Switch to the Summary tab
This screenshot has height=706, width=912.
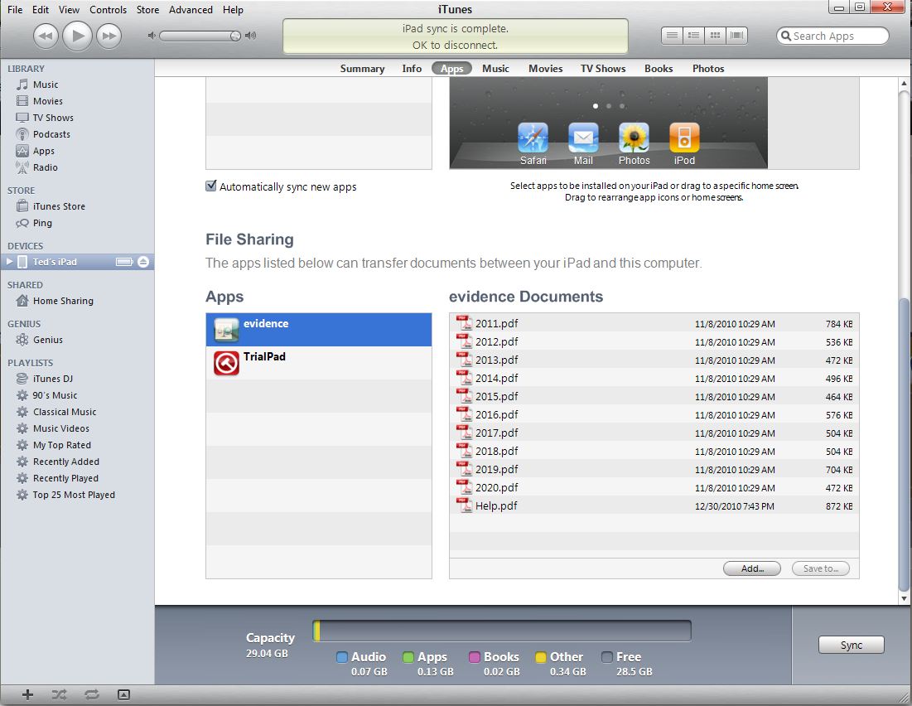pyautogui.click(x=362, y=68)
